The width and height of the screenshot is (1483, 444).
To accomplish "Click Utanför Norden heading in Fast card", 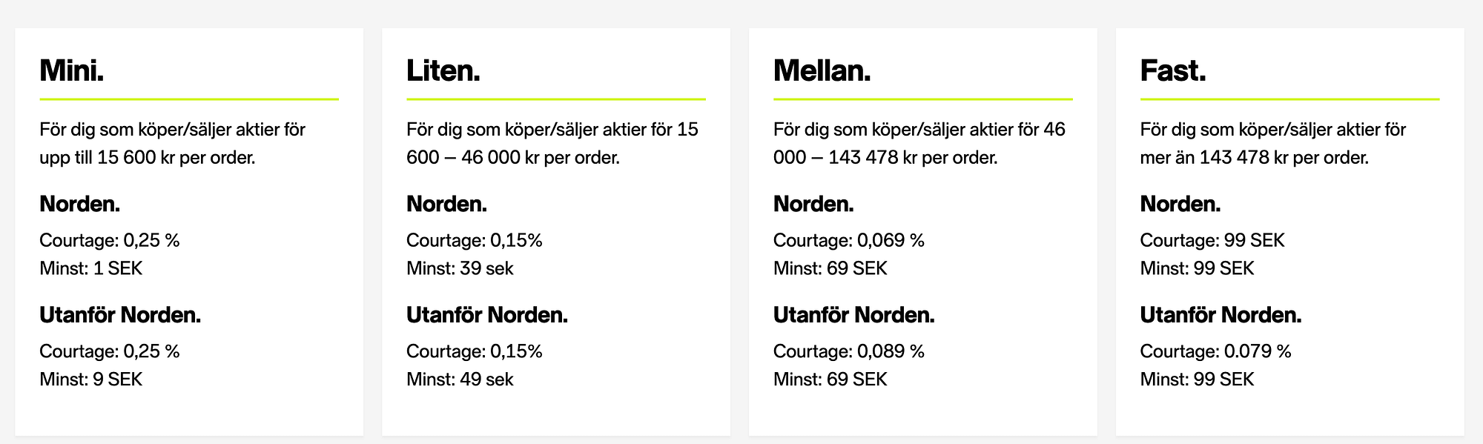I will point(1221,315).
